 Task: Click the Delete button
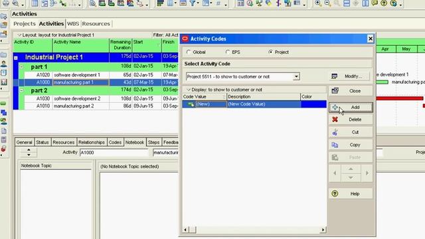pos(351,119)
